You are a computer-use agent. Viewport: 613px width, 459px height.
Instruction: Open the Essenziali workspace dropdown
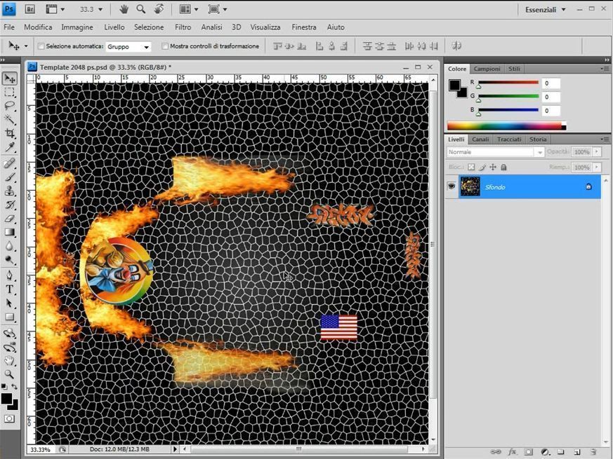[x=546, y=9]
